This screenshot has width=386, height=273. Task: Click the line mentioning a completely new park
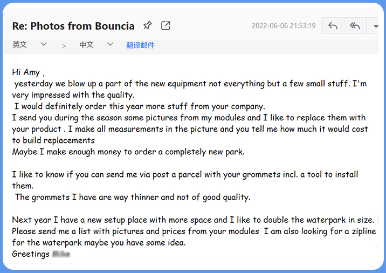128,152
